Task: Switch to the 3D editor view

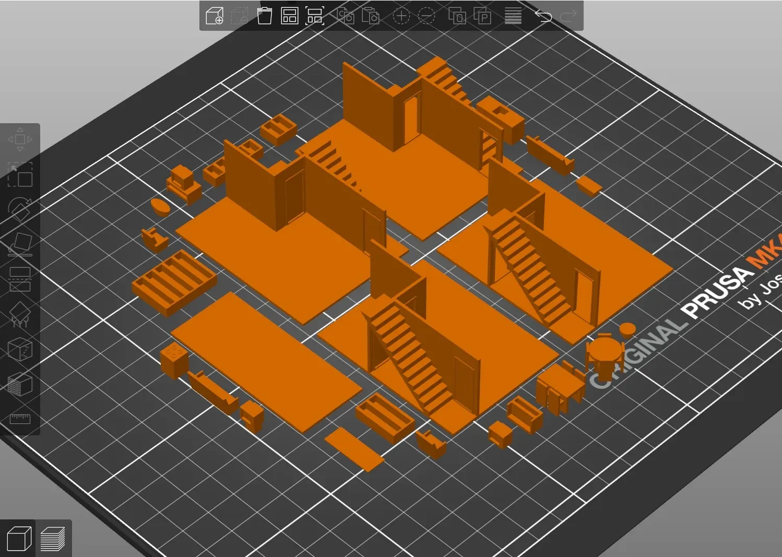Action: pos(18,538)
